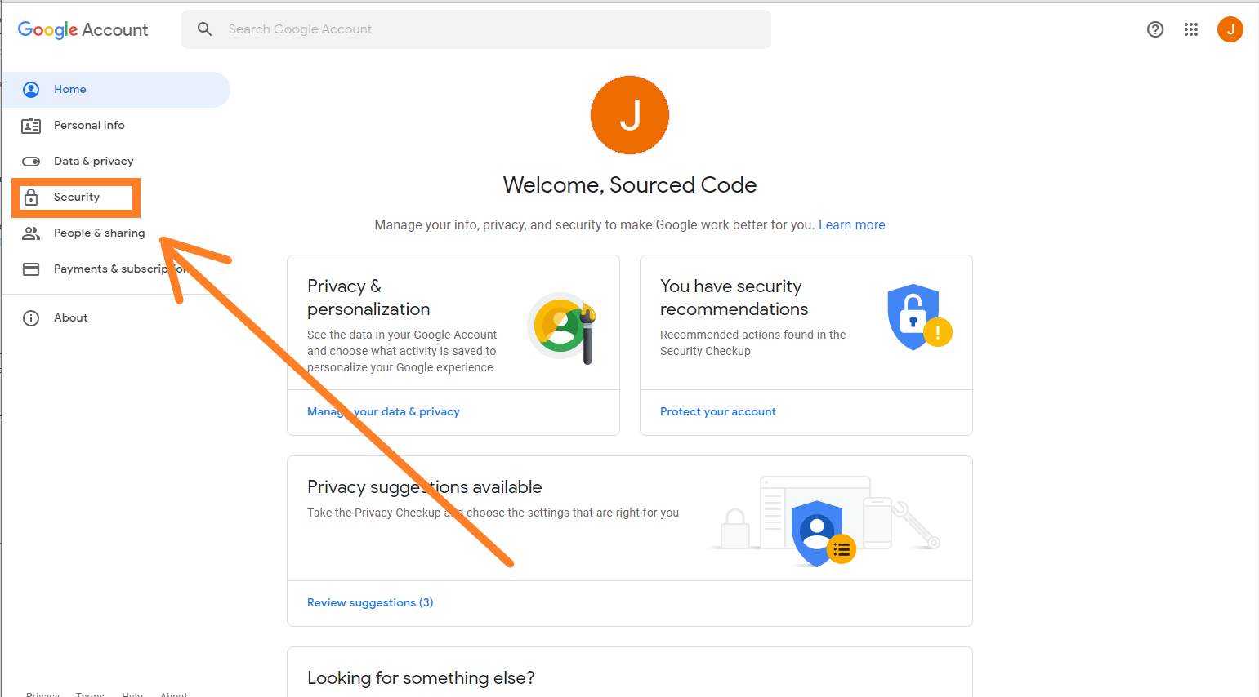Click Manage your data & privacy
Screen dimensions: 1259x697
383,412
